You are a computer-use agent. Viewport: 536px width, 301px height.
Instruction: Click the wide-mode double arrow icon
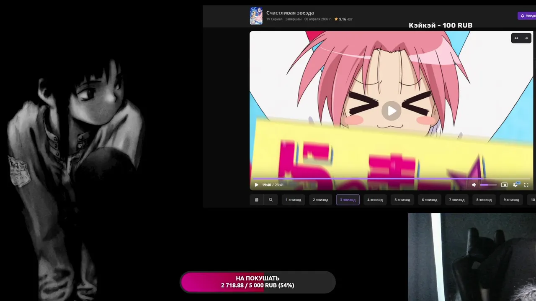coord(516,38)
